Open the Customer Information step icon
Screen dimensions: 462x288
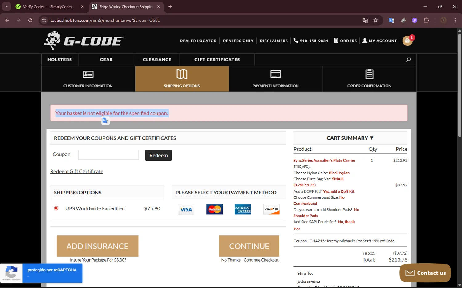pos(88,74)
